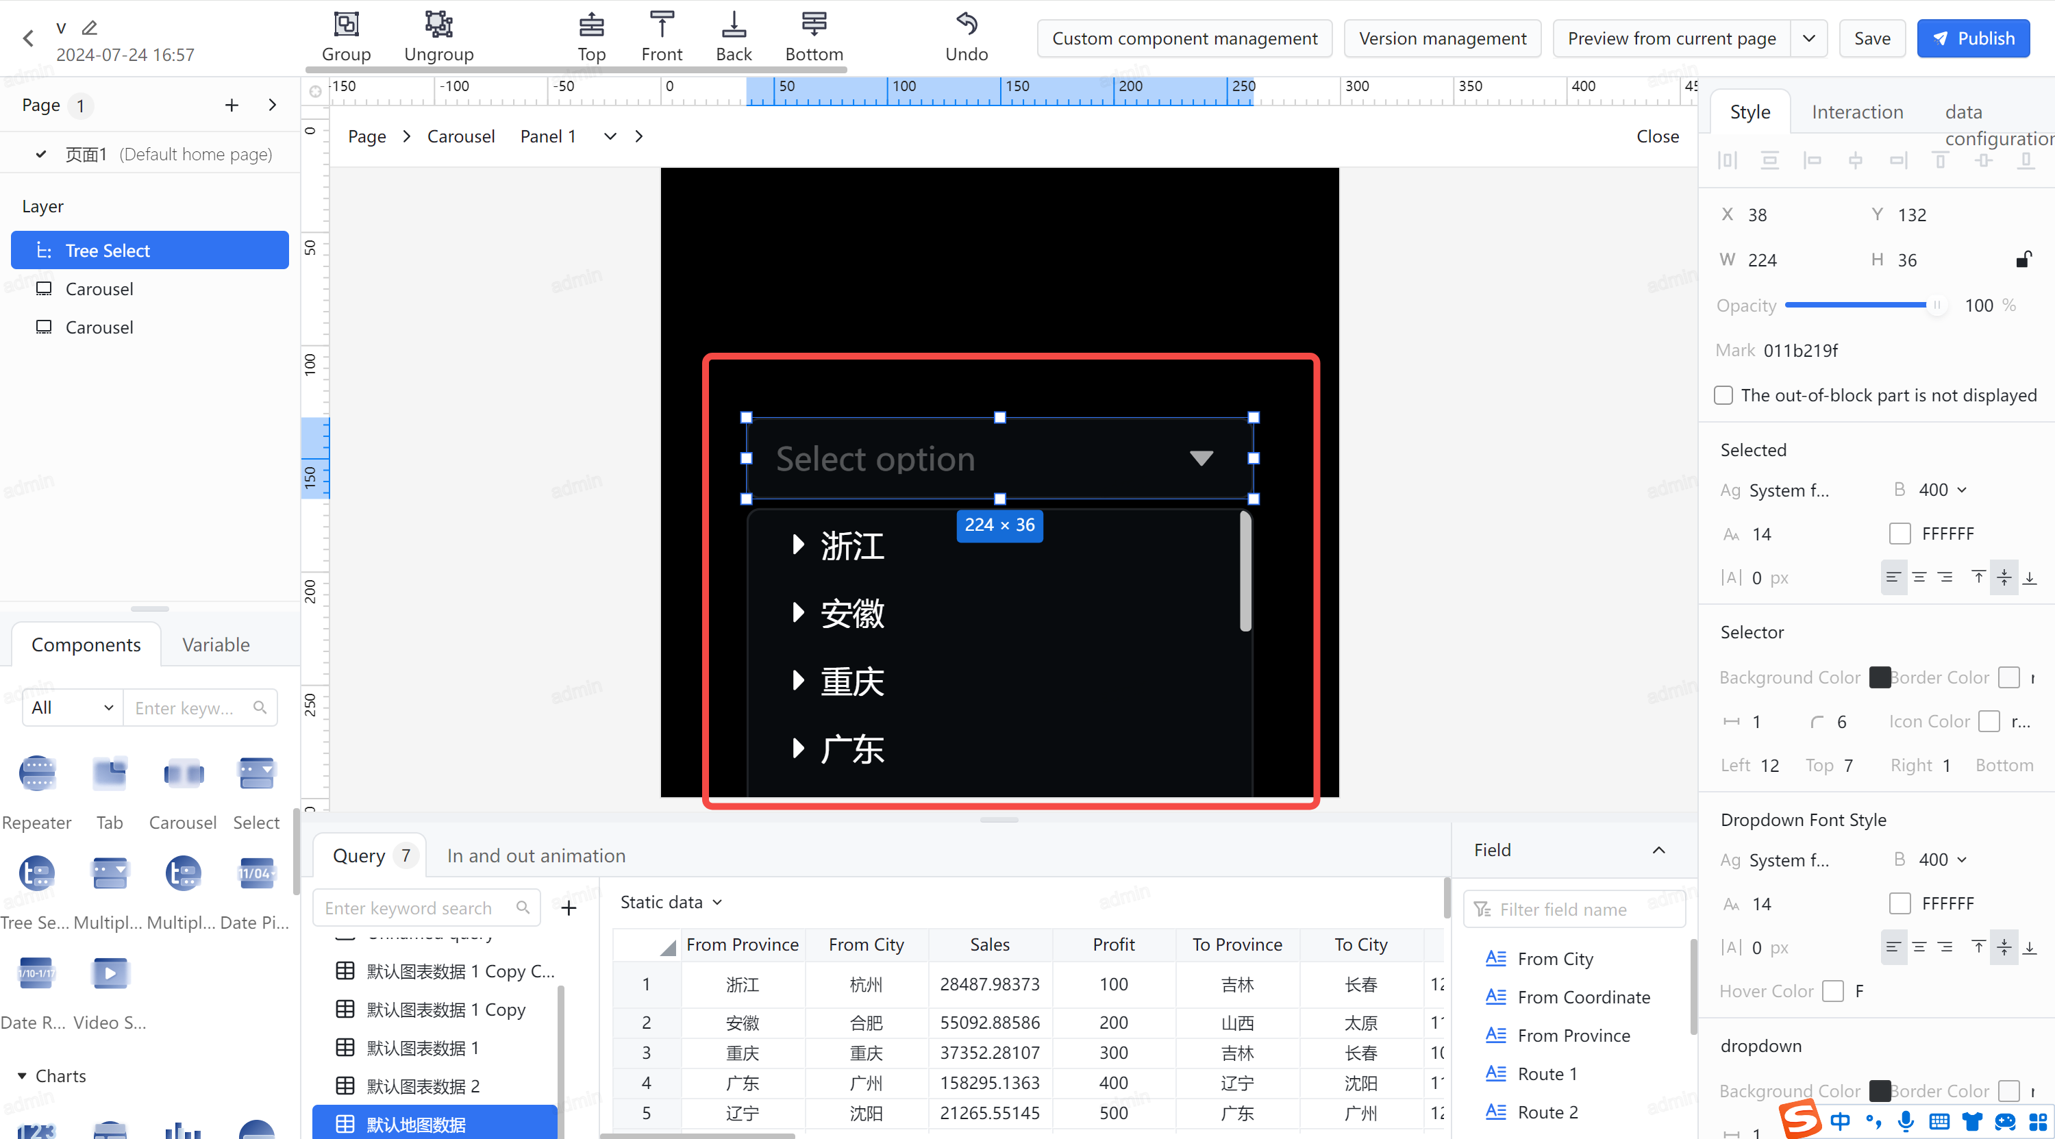Click Carousel in the breadcrumb
Image resolution: width=2055 pixels, height=1139 pixels.
pos(460,136)
